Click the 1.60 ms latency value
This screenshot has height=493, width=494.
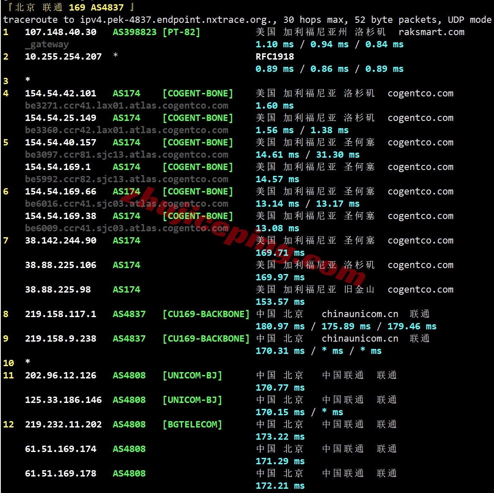point(275,106)
